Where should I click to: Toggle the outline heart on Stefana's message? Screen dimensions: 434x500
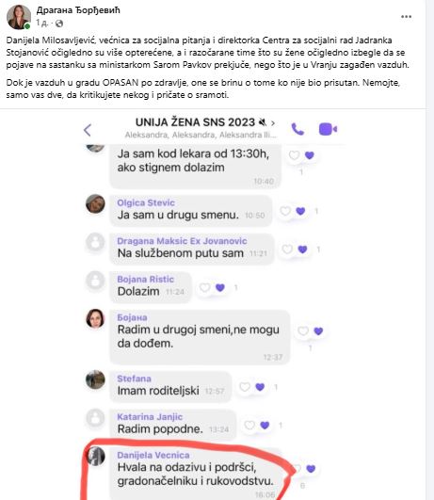tap(245, 387)
